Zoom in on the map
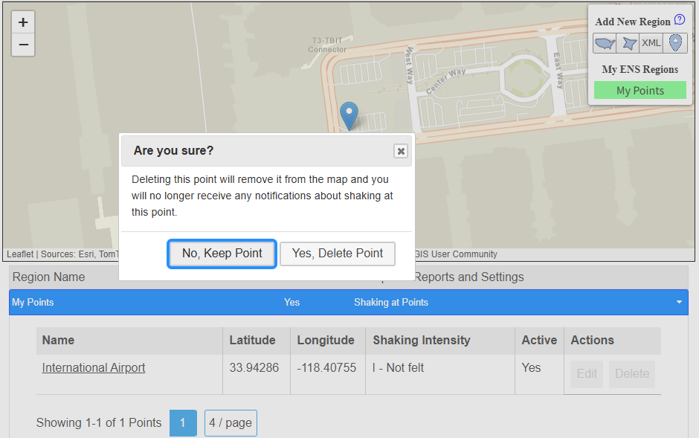This screenshot has width=699, height=438. (23, 22)
